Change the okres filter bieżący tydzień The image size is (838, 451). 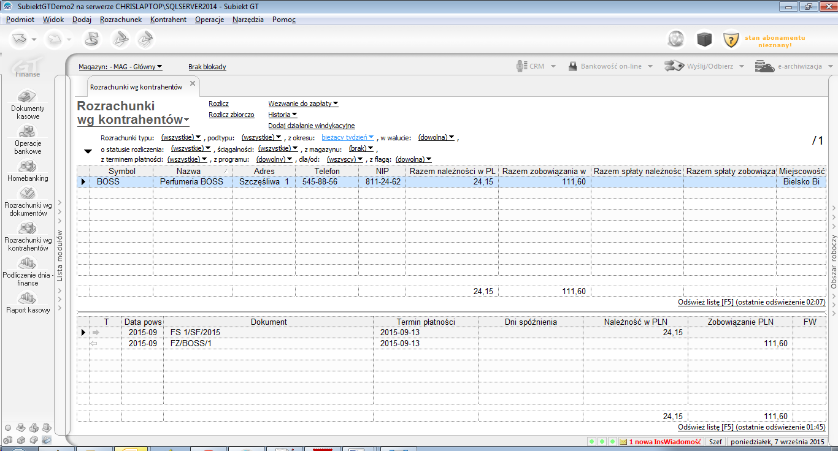coord(348,137)
